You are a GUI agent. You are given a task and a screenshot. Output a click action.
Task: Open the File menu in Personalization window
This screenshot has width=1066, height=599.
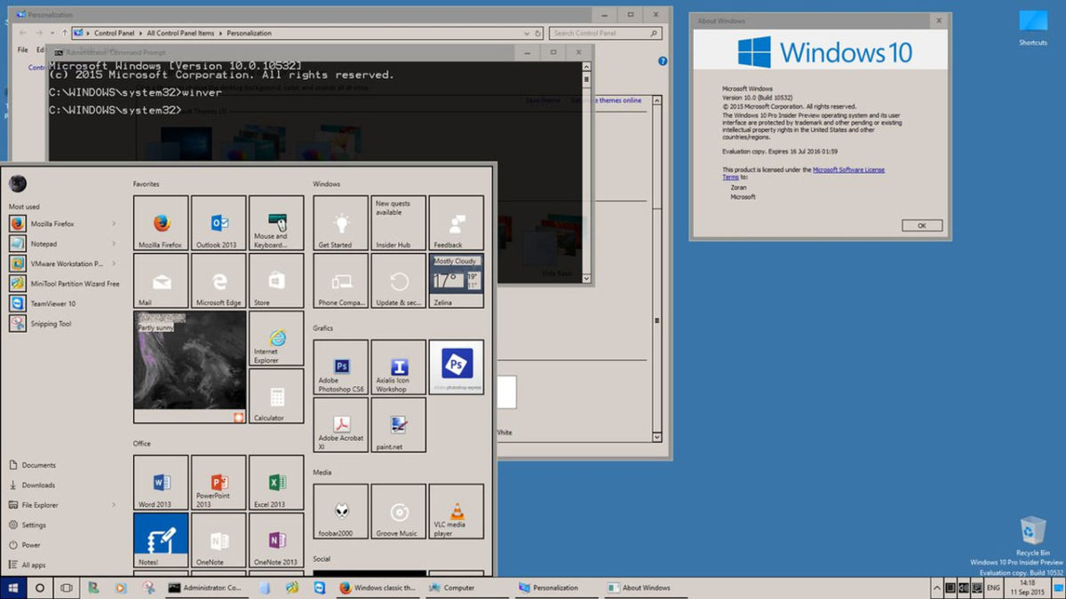pos(20,50)
